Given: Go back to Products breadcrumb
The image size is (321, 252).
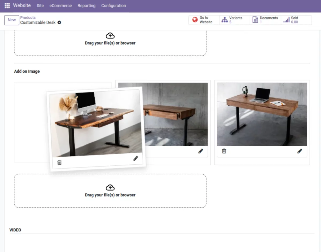Looking at the screenshot, I should [28, 18].
